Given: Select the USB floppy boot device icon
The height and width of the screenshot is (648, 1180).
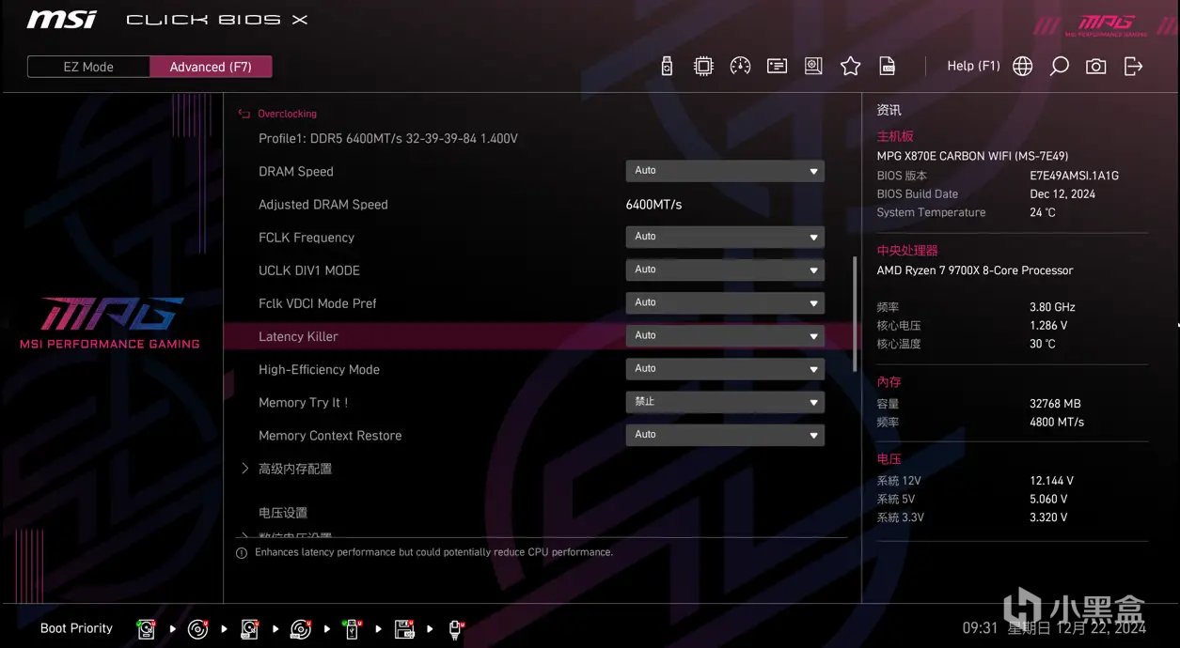Looking at the screenshot, I should tap(404, 628).
